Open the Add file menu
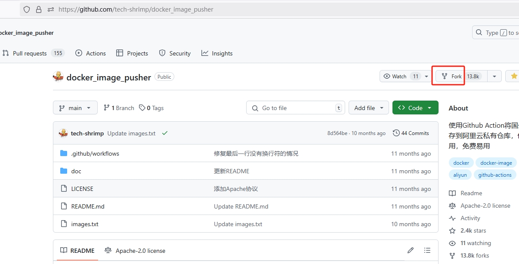Screen dimensions: 519x264 pos(368,108)
